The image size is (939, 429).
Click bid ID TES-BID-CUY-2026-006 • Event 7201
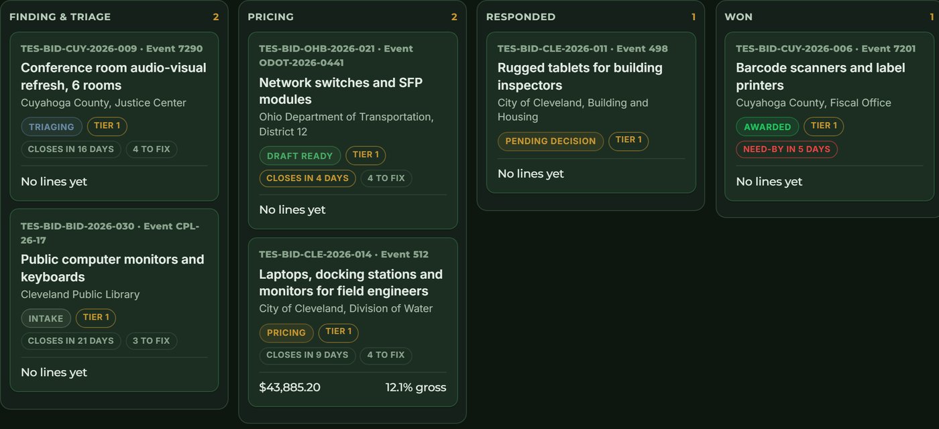point(826,49)
